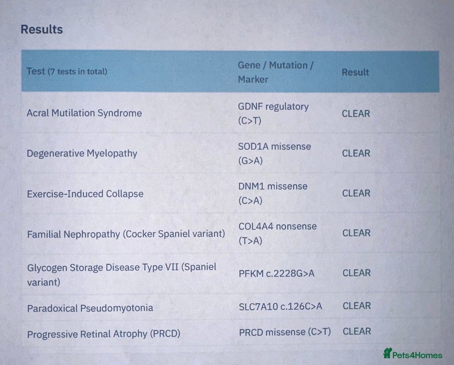454x365 pixels.
Task: Click the Paradoxical Pseudomyotonia test name
Action: [x=90, y=308]
